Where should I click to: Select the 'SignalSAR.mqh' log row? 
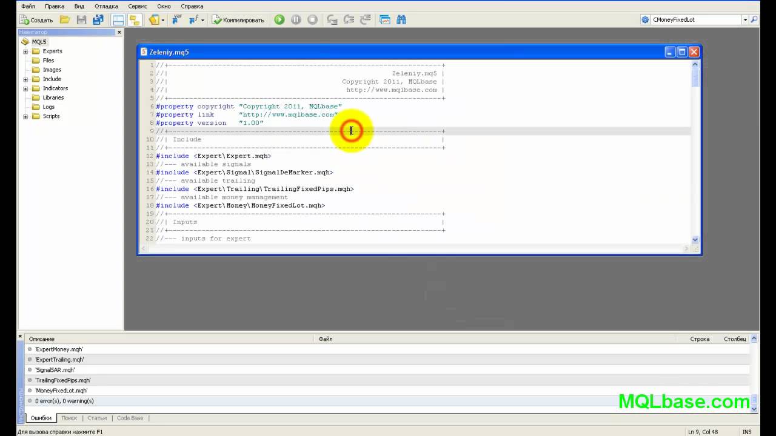(x=388, y=370)
